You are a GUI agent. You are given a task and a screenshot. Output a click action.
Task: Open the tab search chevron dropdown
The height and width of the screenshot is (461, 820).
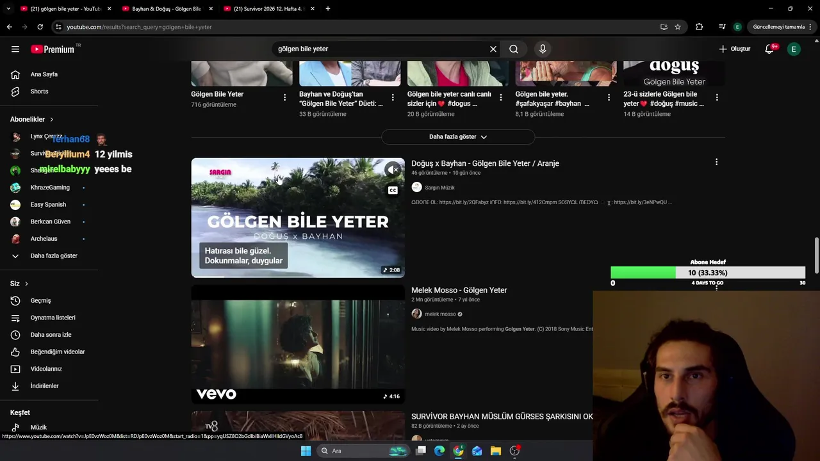[8, 9]
